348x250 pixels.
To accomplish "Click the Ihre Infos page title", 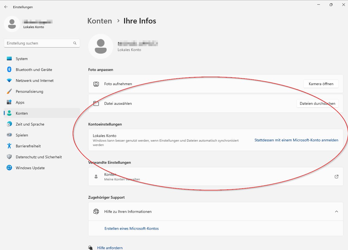I will [140, 21].
